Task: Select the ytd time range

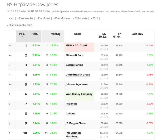Action: (12, 18)
